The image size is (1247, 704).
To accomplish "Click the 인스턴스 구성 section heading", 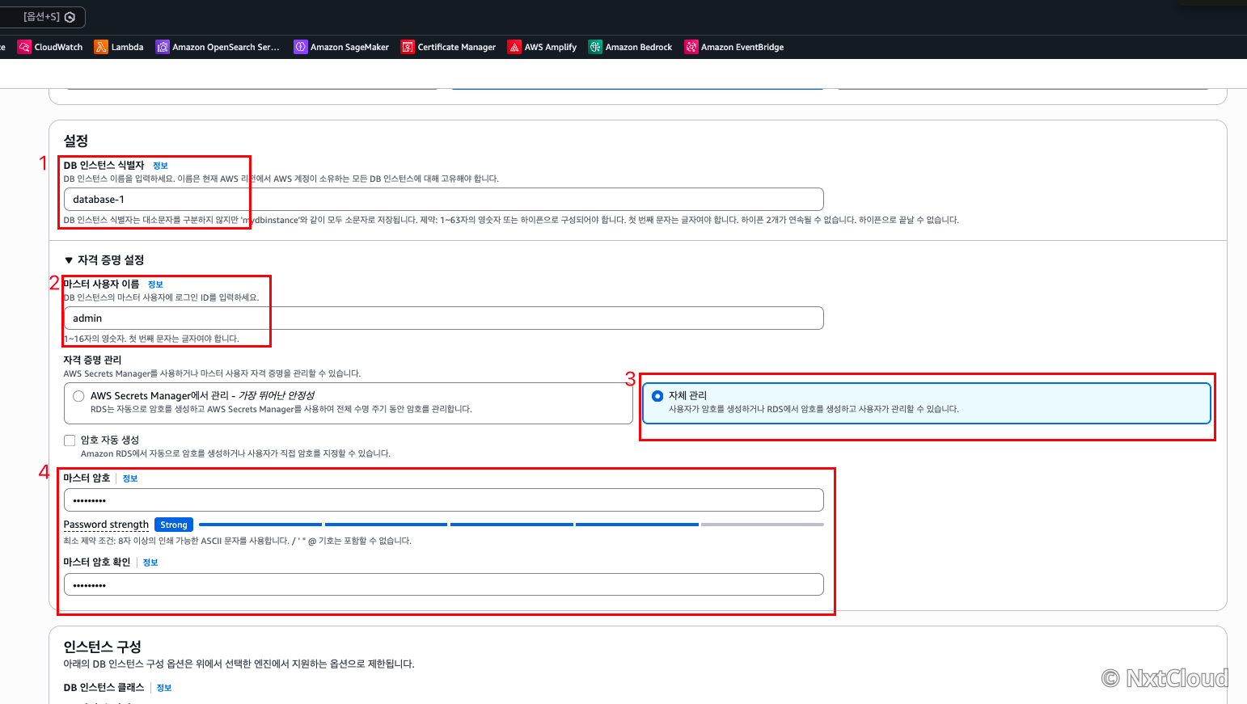I will pos(103,647).
